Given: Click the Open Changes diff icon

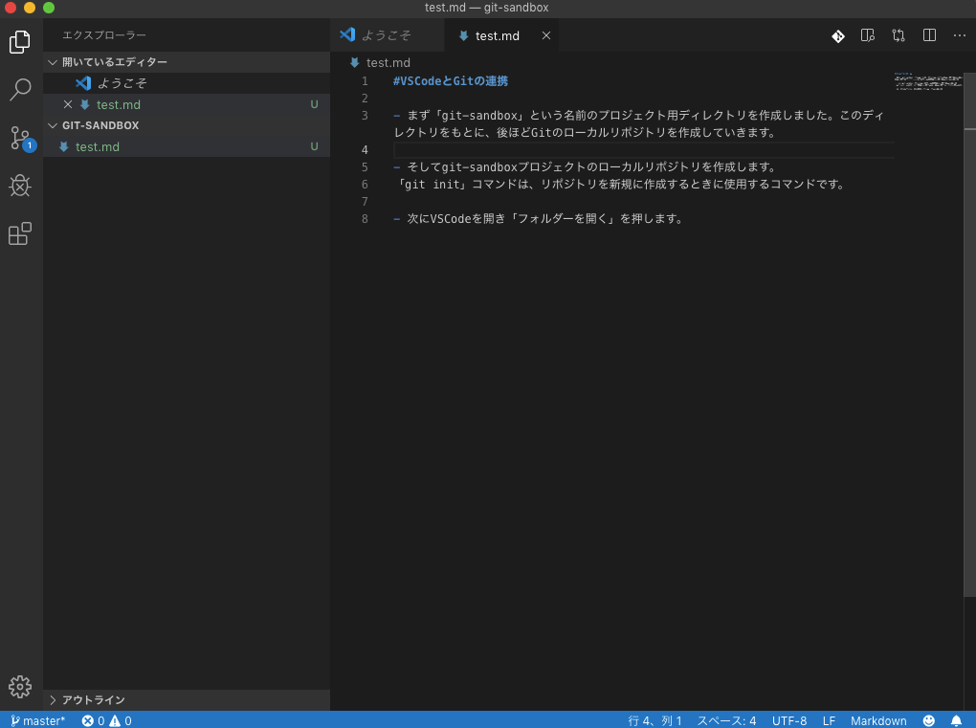Looking at the screenshot, I should pos(837,35).
